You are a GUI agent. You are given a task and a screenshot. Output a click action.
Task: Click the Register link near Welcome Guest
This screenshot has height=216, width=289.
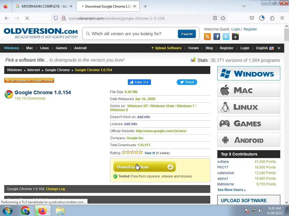click(250, 29)
